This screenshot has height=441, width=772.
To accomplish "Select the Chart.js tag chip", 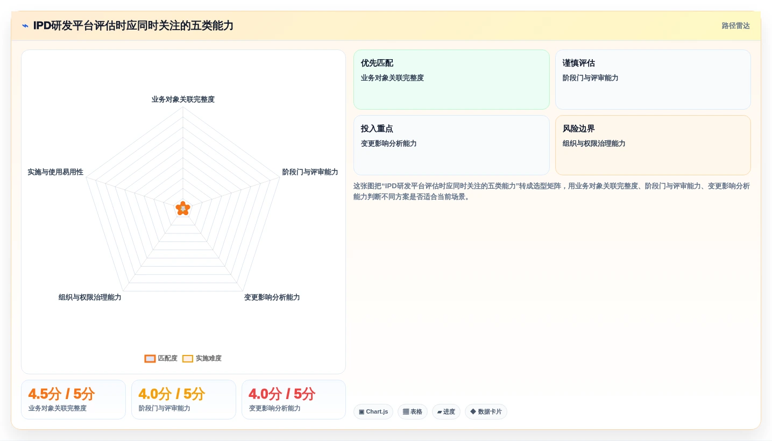I will (373, 412).
